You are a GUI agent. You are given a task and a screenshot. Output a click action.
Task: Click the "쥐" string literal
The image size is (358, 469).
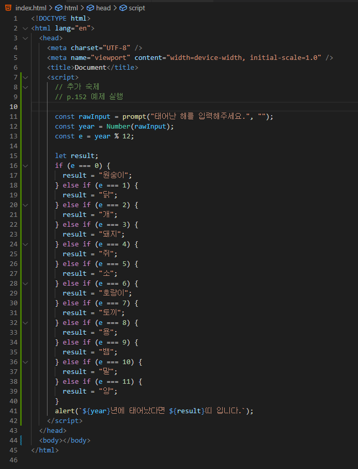106,254
